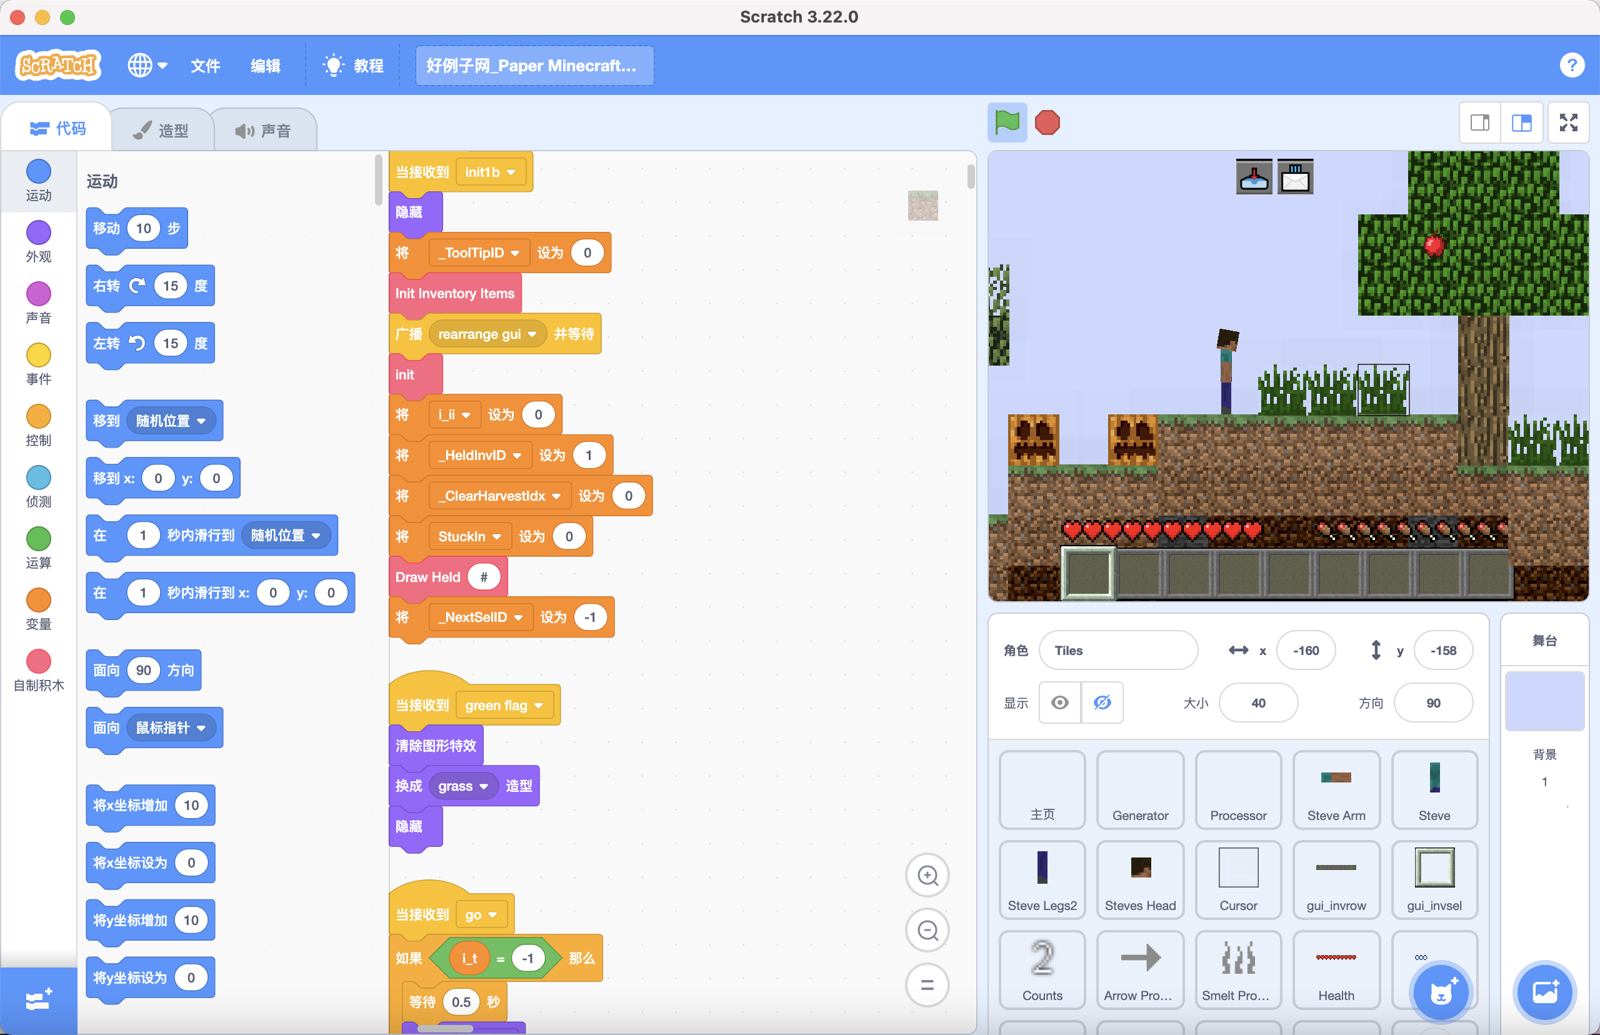Select the 变量 block category

click(x=38, y=608)
